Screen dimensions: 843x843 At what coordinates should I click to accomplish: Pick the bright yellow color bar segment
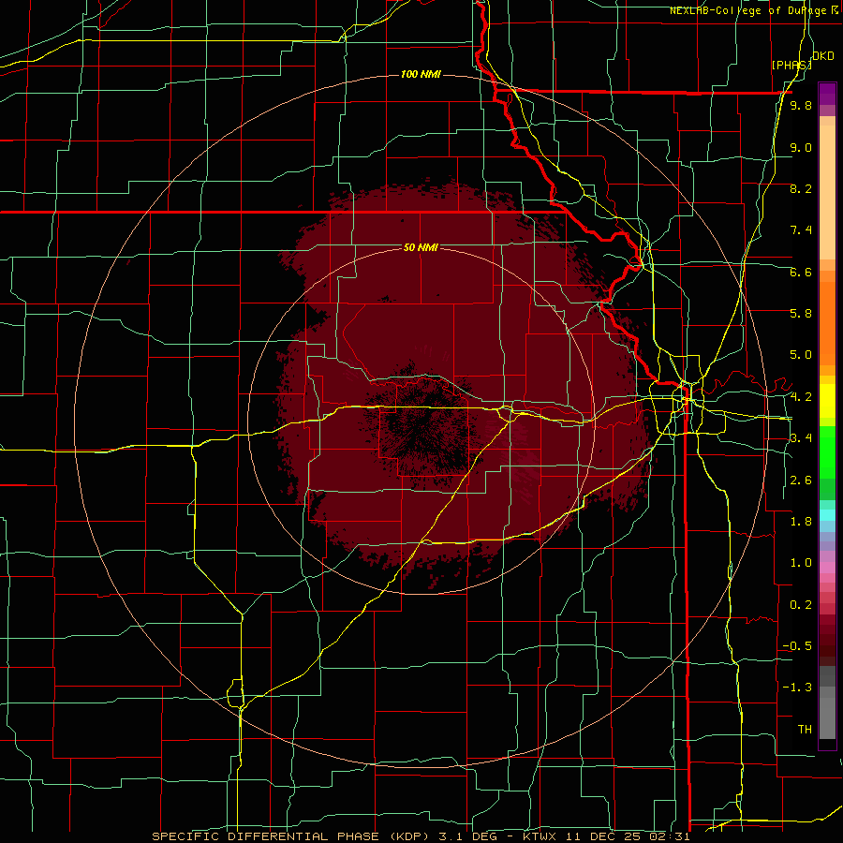click(827, 401)
